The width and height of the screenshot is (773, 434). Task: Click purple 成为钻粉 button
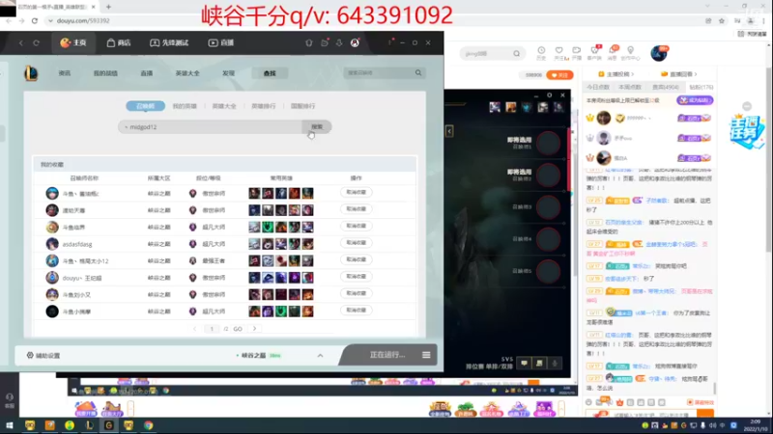point(695,100)
